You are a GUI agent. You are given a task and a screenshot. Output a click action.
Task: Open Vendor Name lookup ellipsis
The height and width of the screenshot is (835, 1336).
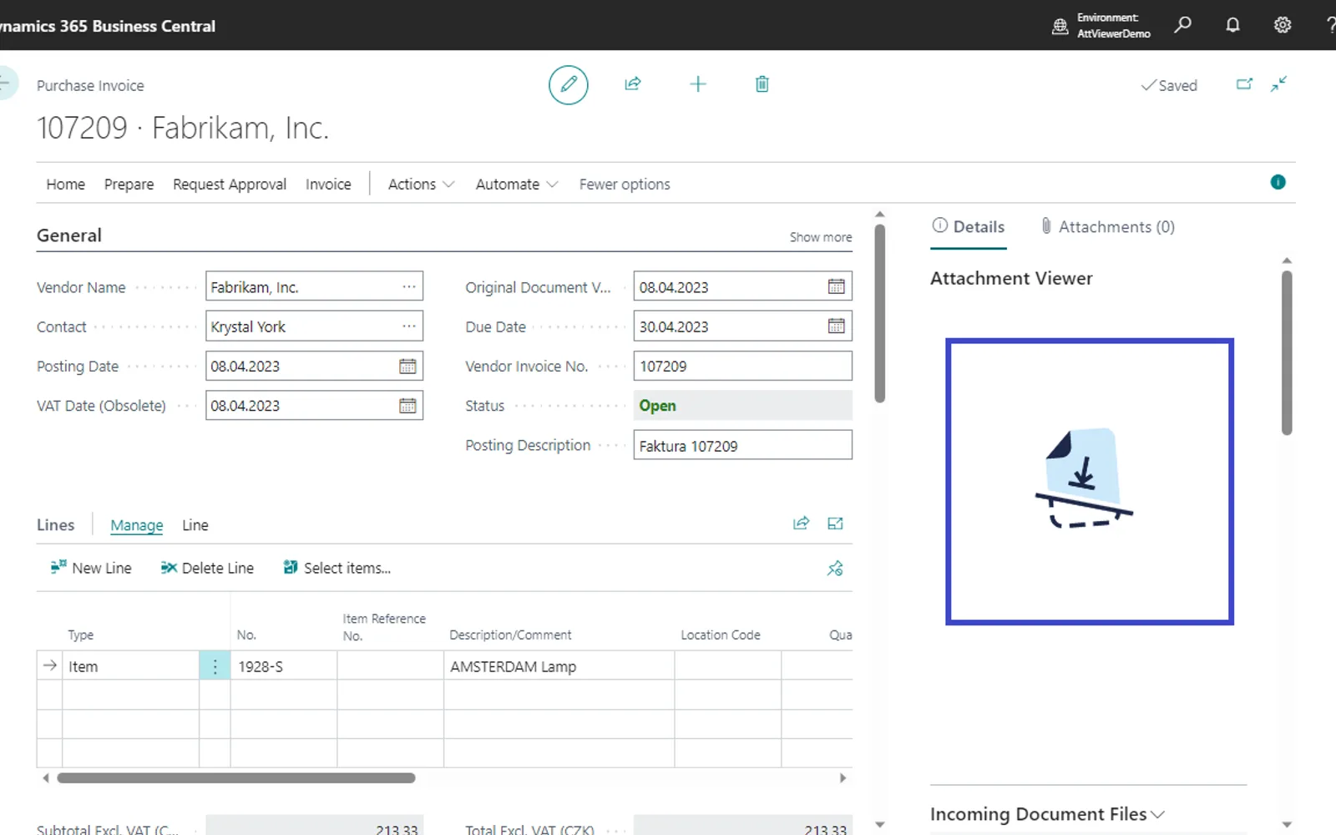pyautogui.click(x=409, y=286)
